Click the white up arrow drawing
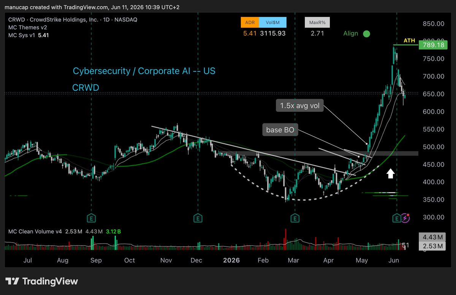 click(391, 174)
